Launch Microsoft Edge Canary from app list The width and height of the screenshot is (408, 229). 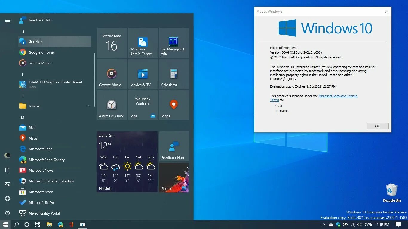pyautogui.click(x=55, y=160)
